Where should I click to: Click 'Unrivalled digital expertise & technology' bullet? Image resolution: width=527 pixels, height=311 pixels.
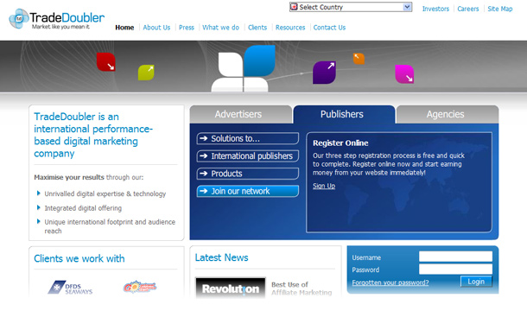point(105,194)
